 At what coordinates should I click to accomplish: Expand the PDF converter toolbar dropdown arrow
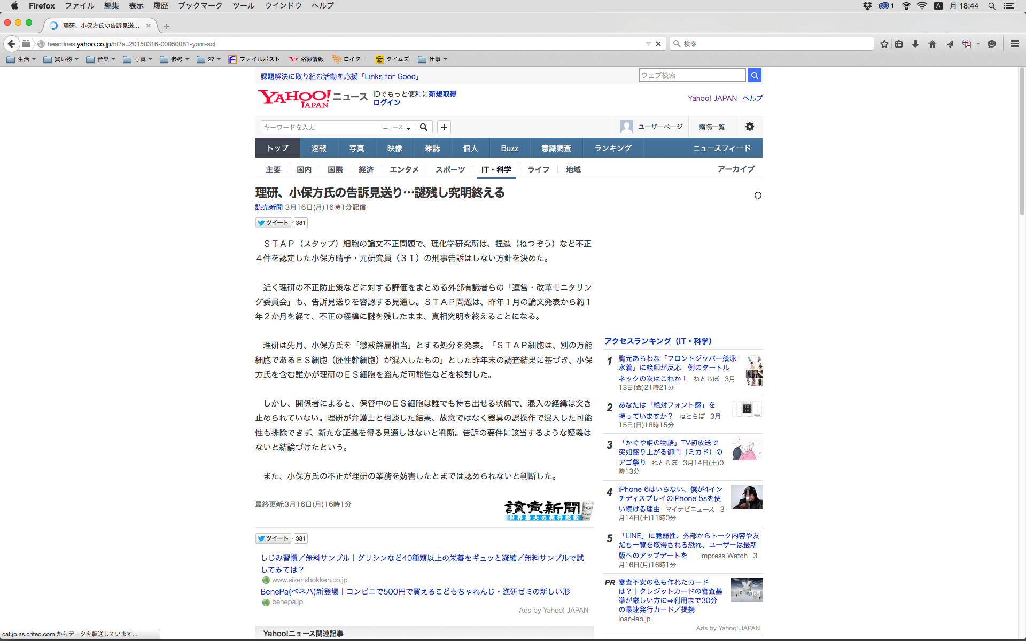pos(978,44)
